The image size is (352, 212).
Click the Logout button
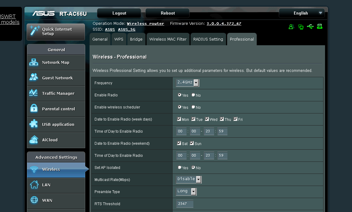coord(119,13)
